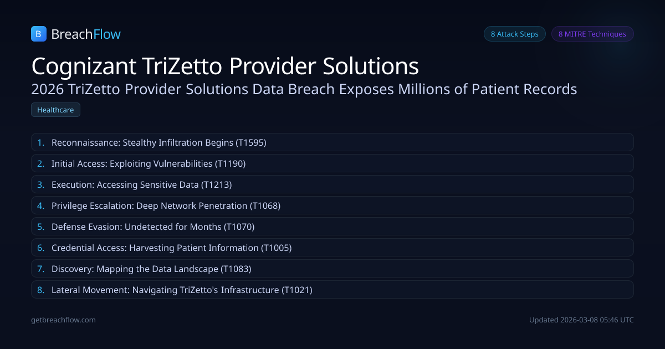Click the Updated 2026-03-08 timestamp
Screen dimensions: 665x349
coord(581,320)
